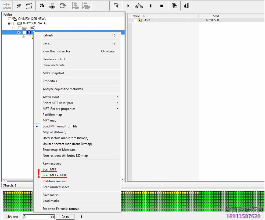Choose Raw recovery in the context menu
The height and width of the screenshot is (220, 265).
tap(52, 163)
